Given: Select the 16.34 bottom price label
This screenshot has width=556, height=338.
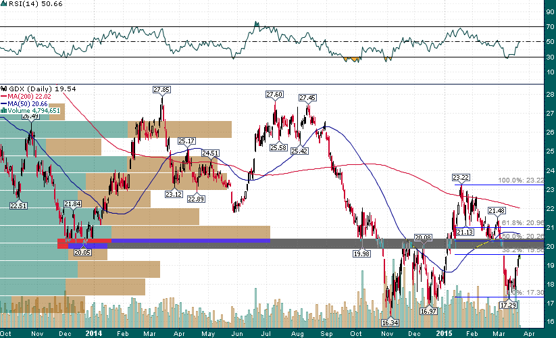Looking at the screenshot, I should pos(390,322).
